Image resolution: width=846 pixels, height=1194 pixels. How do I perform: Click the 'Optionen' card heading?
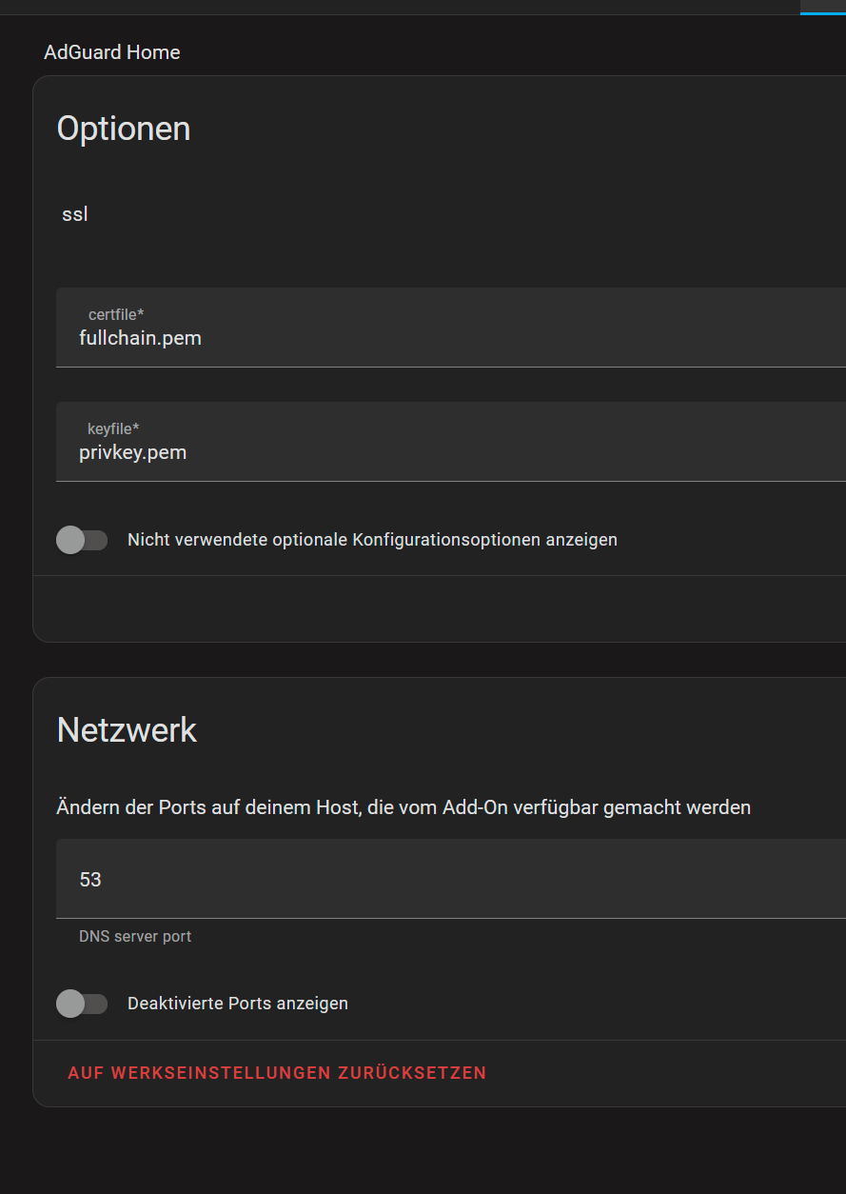(124, 129)
